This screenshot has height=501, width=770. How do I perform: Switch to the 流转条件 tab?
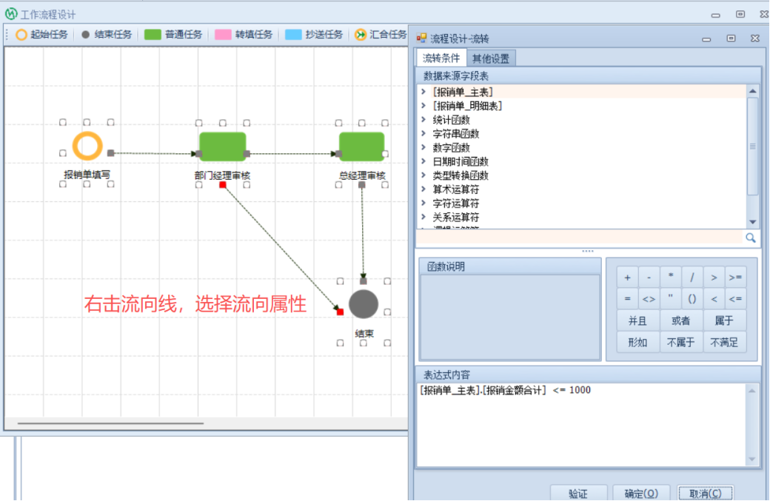pos(441,58)
